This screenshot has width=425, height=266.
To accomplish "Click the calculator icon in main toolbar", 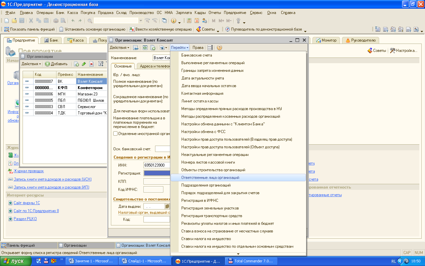I will 189,21.
